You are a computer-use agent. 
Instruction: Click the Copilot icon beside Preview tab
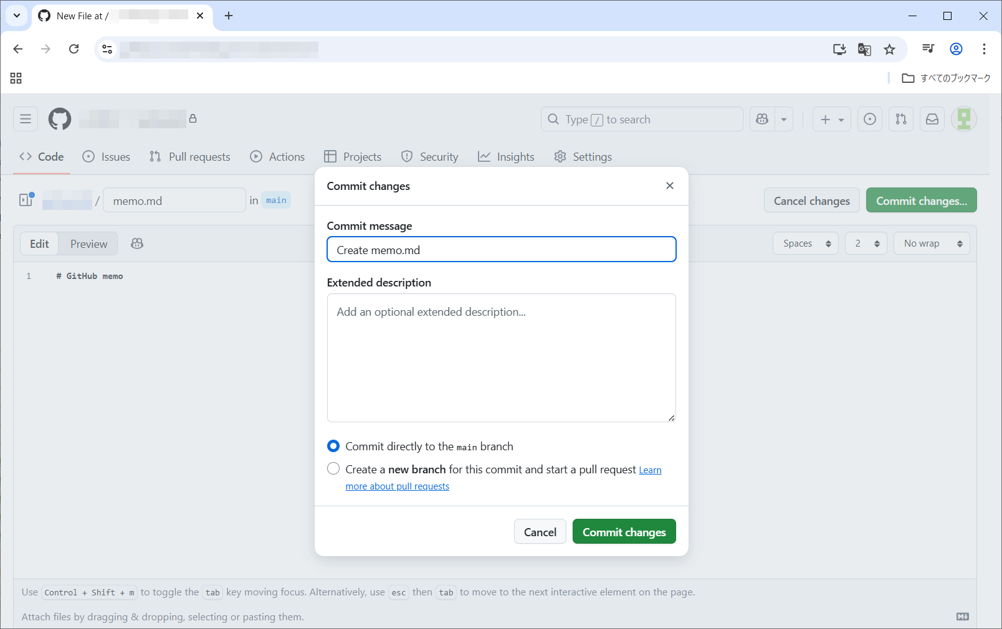tap(137, 244)
